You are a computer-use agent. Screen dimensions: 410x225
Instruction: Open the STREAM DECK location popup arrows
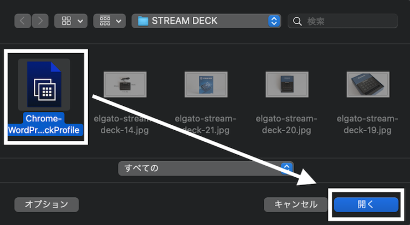click(x=274, y=21)
